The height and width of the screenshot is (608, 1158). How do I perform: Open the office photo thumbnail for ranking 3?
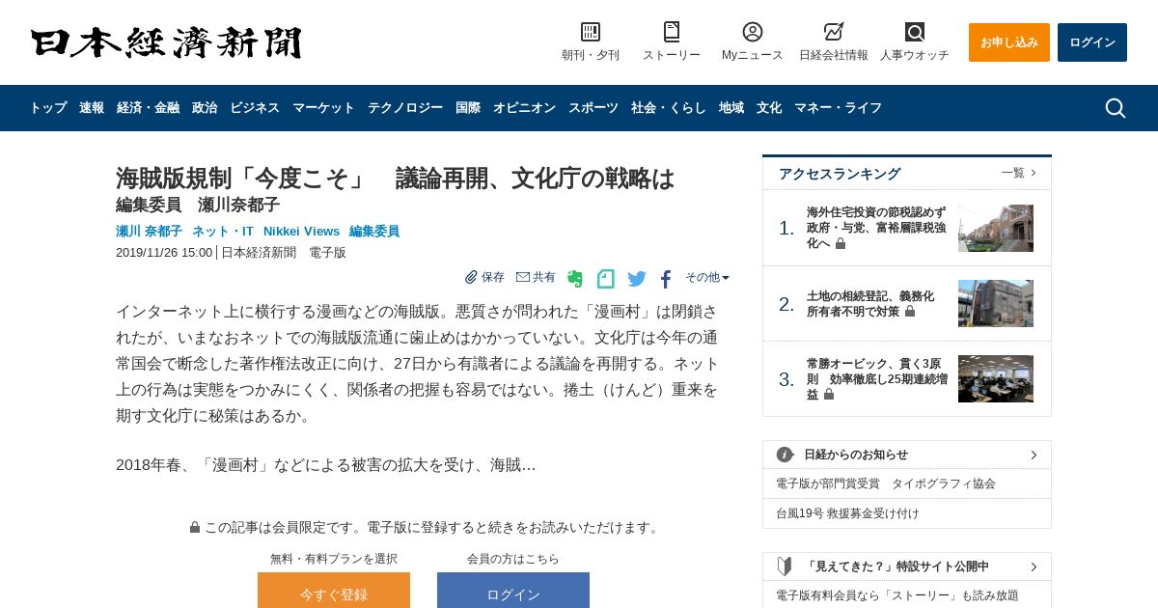996,378
